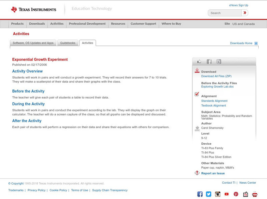This screenshot has width=267, height=199.
Task: Click the red checkmark alignment icon
Action: (x=197, y=94)
